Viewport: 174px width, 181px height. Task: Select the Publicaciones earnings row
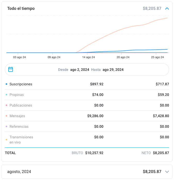87,105
